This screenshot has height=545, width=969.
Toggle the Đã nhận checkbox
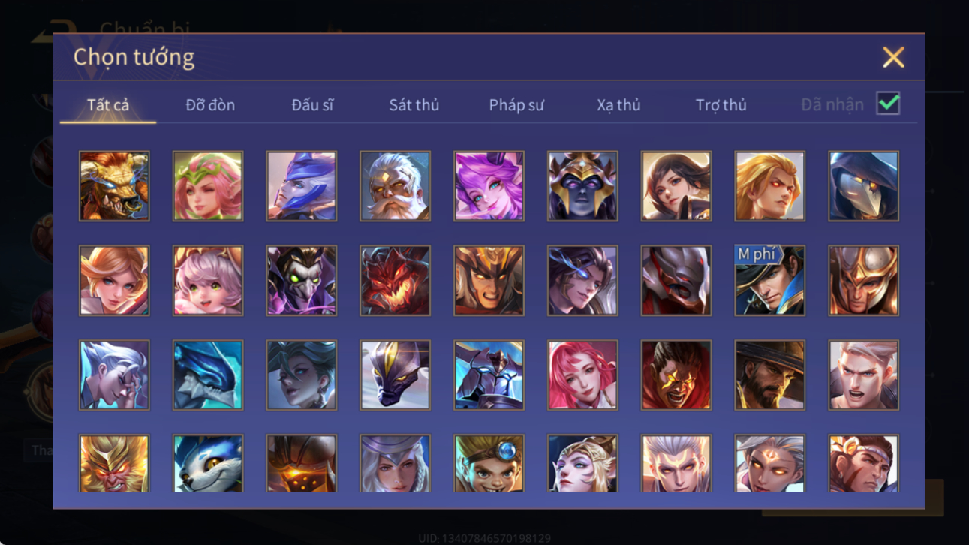point(888,104)
